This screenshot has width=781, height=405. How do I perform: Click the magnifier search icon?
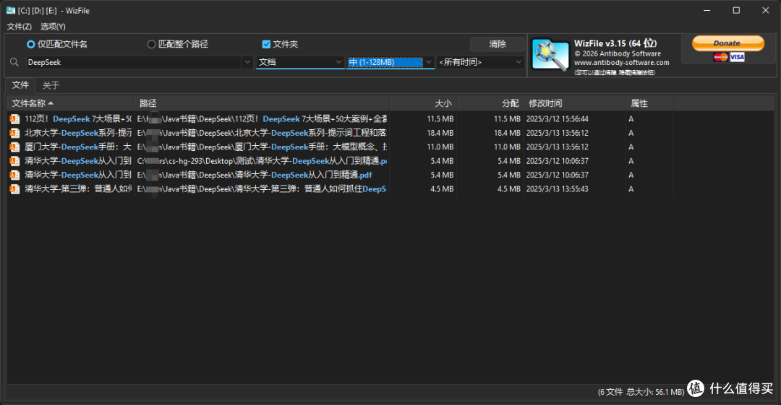pyautogui.click(x=14, y=62)
